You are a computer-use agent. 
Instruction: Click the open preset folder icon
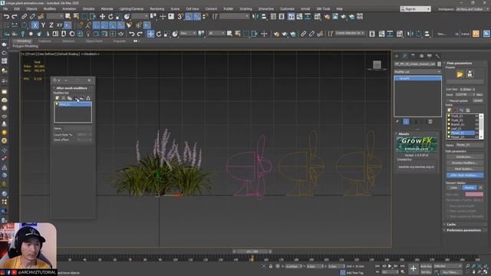coord(460,74)
